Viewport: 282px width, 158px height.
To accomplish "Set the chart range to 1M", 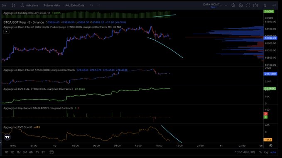I will (x=19, y=152).
